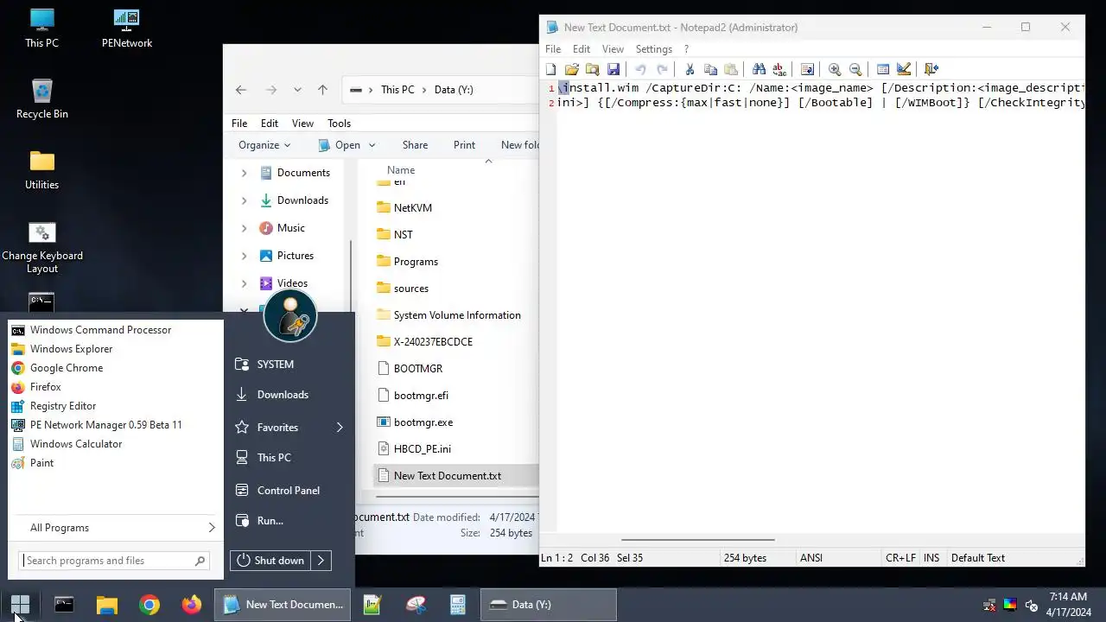Viewport: 1106px width, 622px height.
Task: Go up one level in Explorer
Action: click(322, 90)
